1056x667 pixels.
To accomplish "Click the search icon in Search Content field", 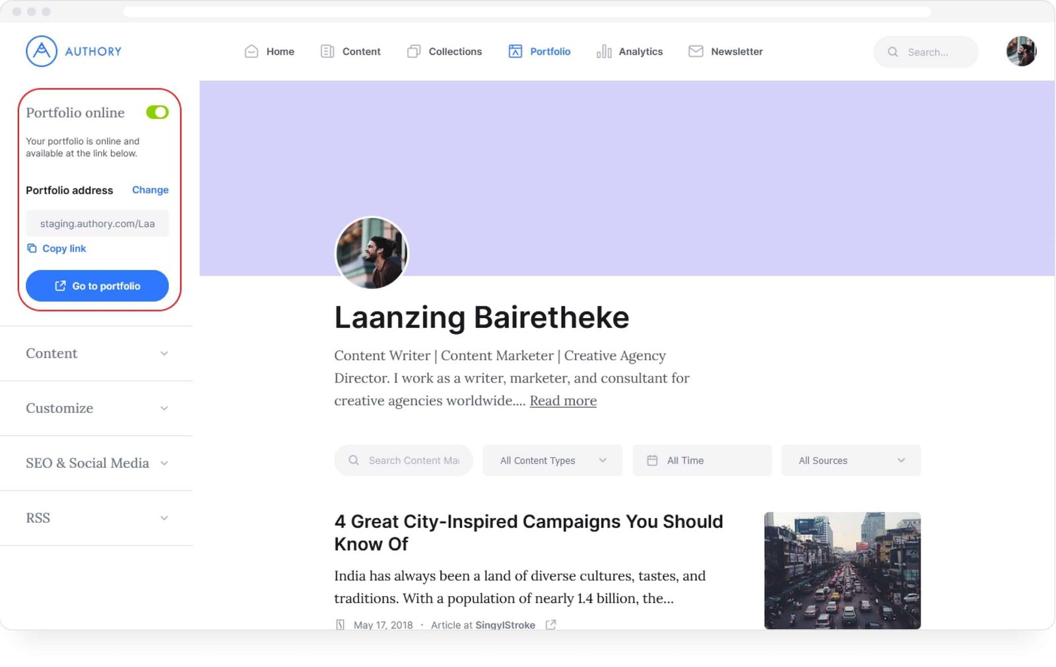I will [x=353, y=460].
